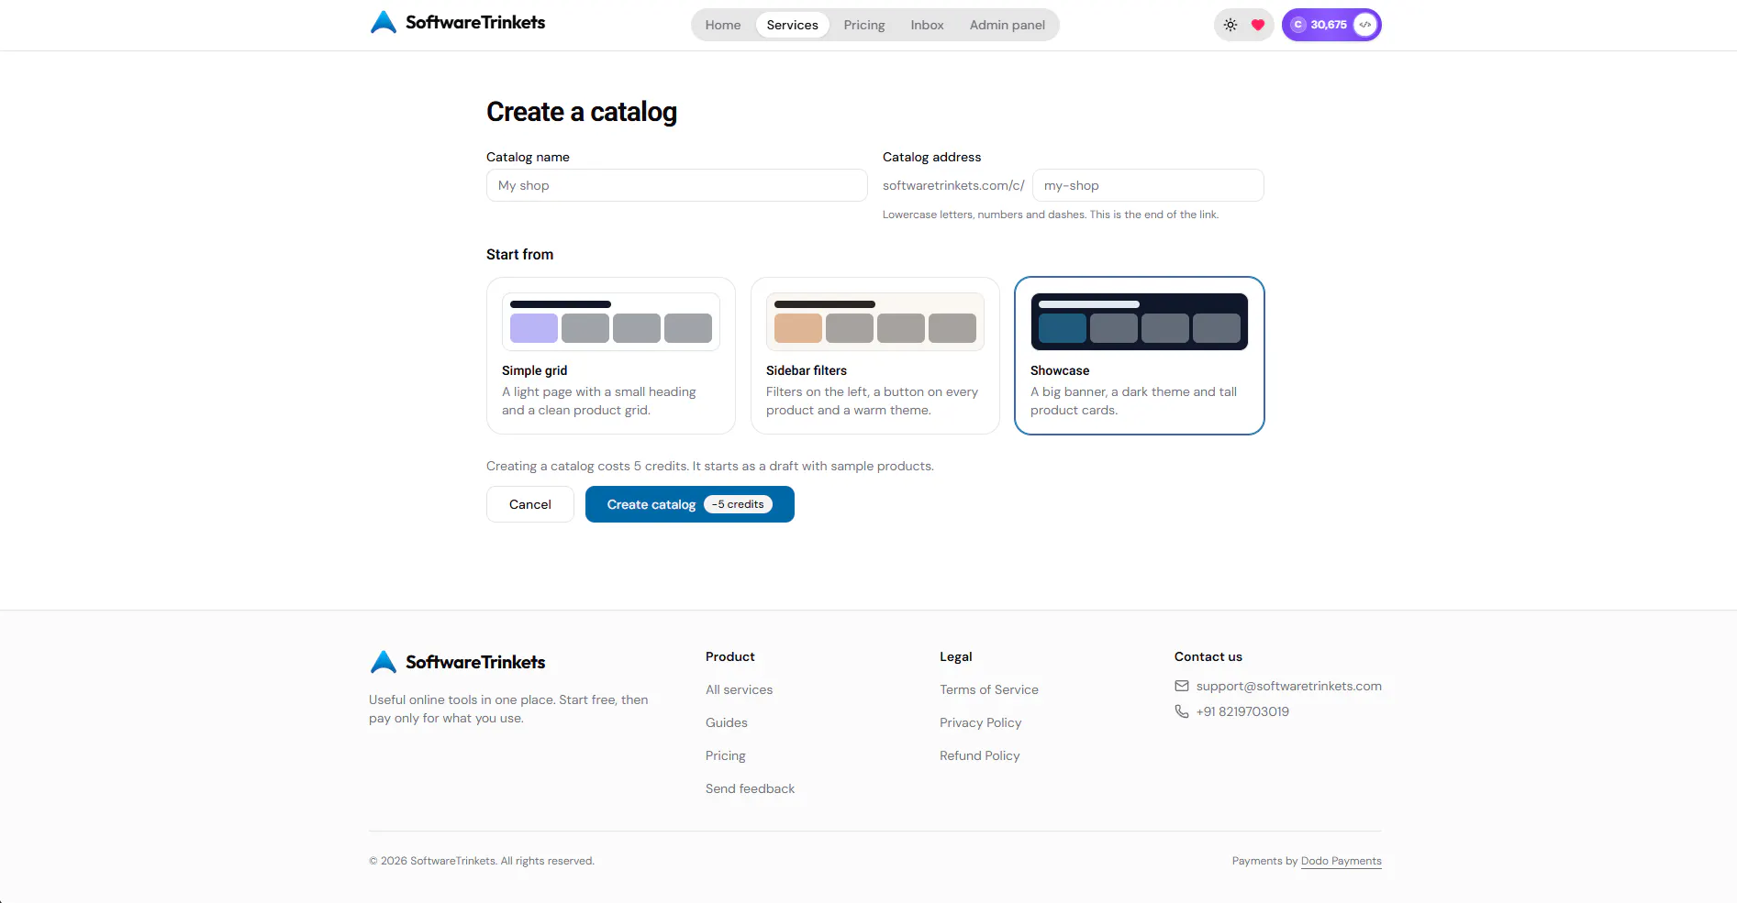This screenshot has width=1737, height=903.
Task: Toggle the light theme sun icon
Action: pyautogui.click(x=1230, y=25)
